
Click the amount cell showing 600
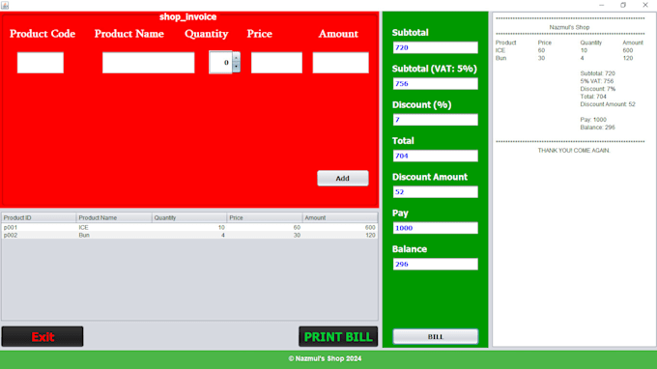(340, 227)
